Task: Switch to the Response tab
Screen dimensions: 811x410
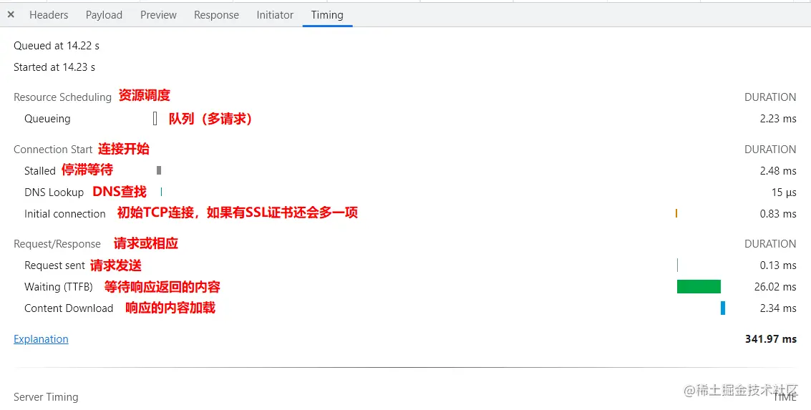Action: (216, 15)
